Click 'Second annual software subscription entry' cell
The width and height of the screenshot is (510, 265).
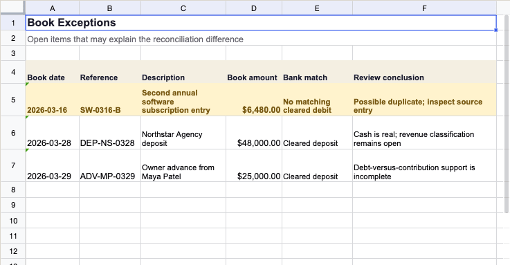tap(183, 100)
